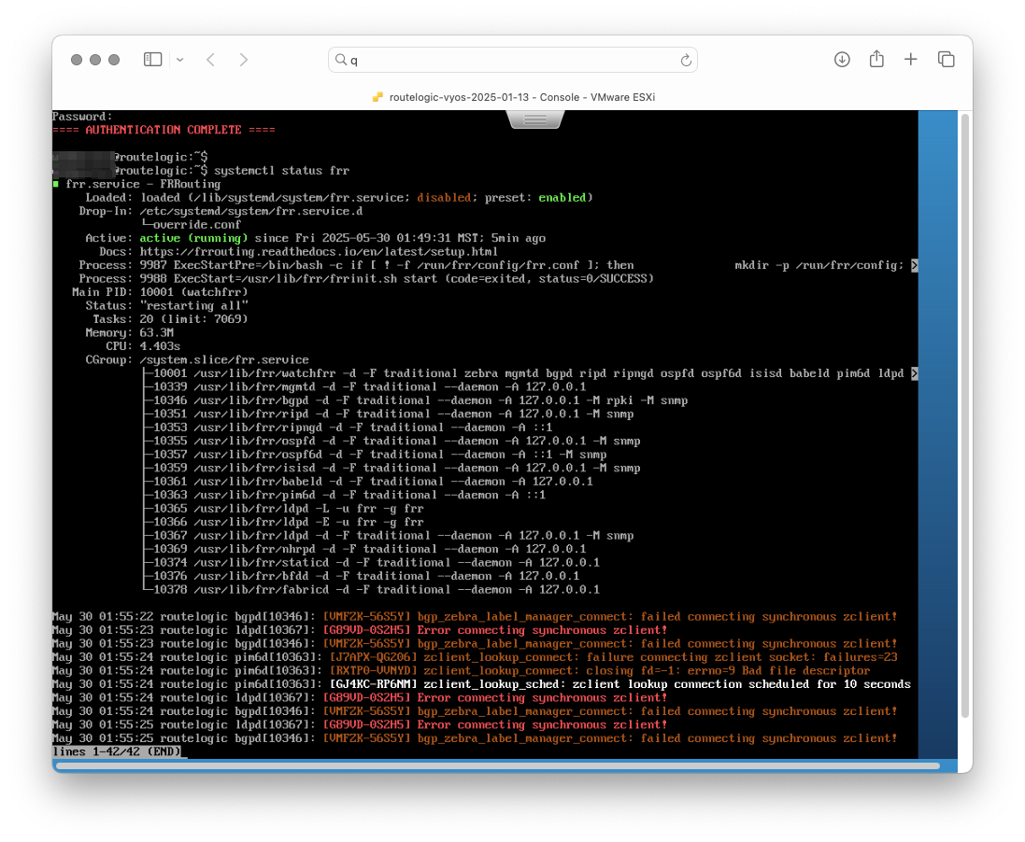Click the 10346 bgpd process row
The image size is (1025, 842).
point(420,400)
